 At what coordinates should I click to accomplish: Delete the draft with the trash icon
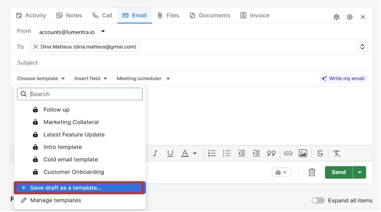click(x=311, y=172)
